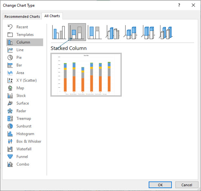Select the X Y (Scatter) label
The height and width of the screenshot is (191, 201).
pos(26,80)
